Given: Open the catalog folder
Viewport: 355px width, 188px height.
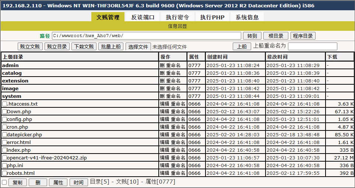Looking at the screenshot, I should tap(12, 73).
